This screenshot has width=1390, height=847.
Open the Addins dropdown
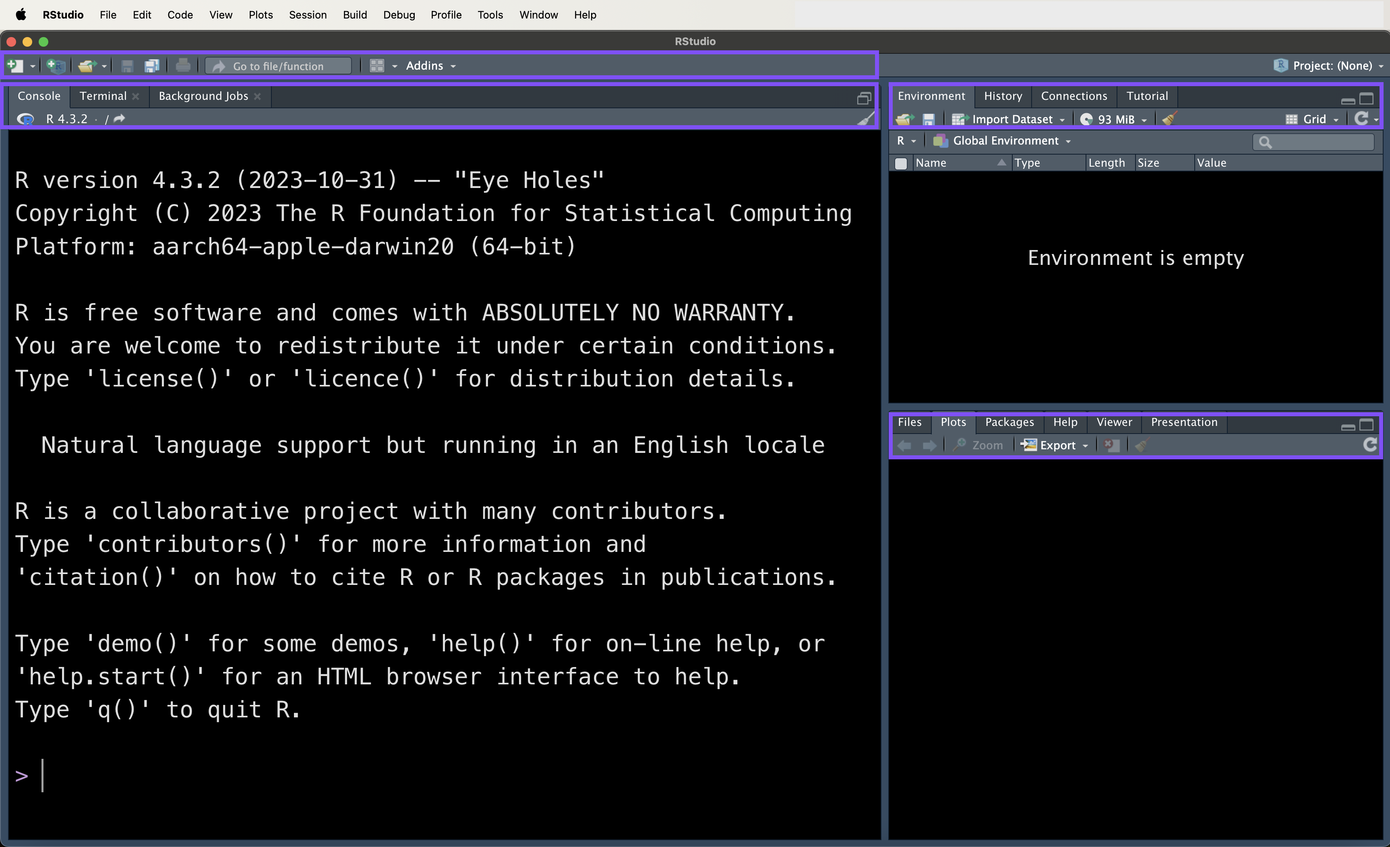(x=431, y=66)
